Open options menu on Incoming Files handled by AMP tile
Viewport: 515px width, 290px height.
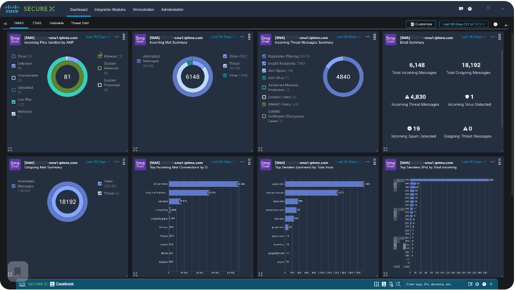tap(117, 37)
